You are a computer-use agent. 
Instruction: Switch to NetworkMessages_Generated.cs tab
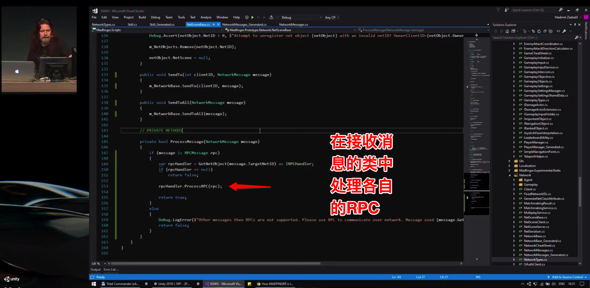click(244, 24)
